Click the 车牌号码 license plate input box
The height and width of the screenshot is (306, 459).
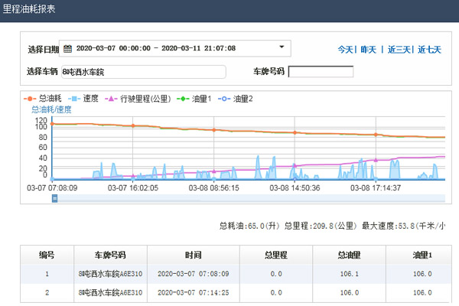321,72
